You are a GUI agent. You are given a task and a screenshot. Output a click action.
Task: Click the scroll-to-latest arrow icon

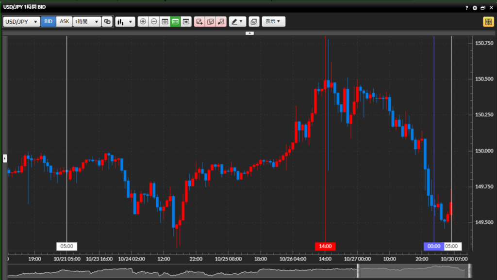[186, 22]
